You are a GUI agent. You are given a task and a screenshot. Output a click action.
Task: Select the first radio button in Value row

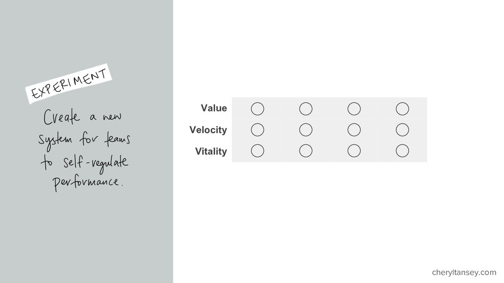click(x=257, y=109)
